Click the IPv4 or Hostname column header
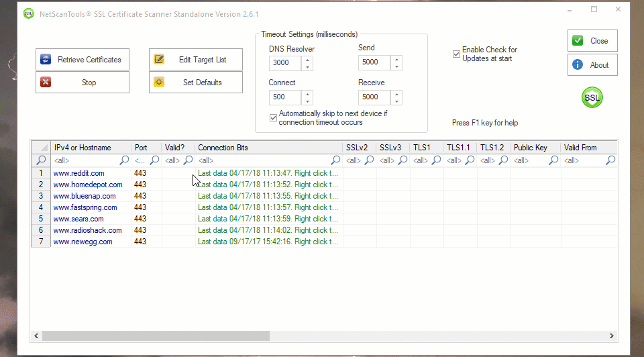 click(x=91, y=148)
